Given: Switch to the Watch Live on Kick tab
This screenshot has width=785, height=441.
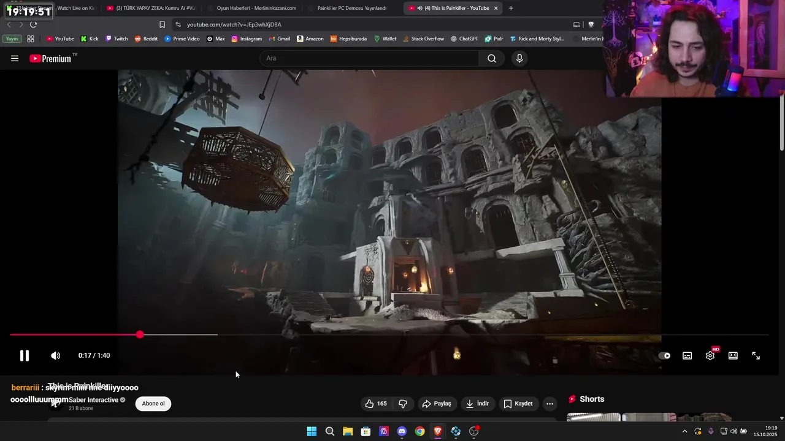Looking at the screenshot, I should coord(76,8).
